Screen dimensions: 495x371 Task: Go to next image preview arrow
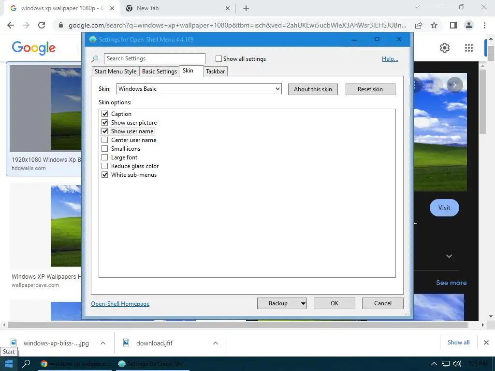pyautogui.click(x=454, y=85)
